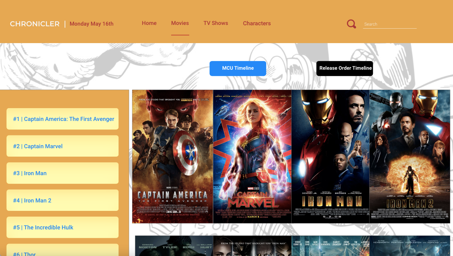Open poster captioned 'brought you Iron Man'
This screenshot has width=453, height=256.
pyautogui.click(x=252, y=246)
